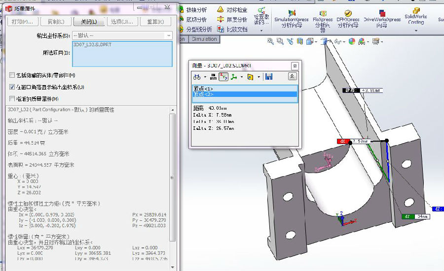Enable the assigned mass properties checkbox
This screenshot has width=444, height=271.
(12, 99)
